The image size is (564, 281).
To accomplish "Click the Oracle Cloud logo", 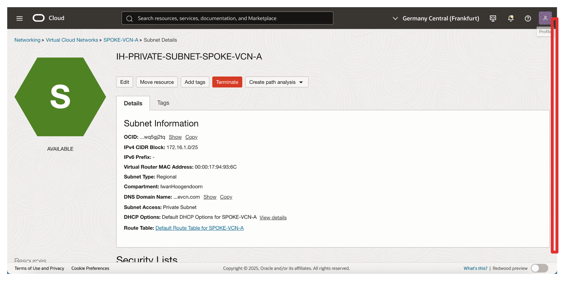I will click(x=49, y=18).
